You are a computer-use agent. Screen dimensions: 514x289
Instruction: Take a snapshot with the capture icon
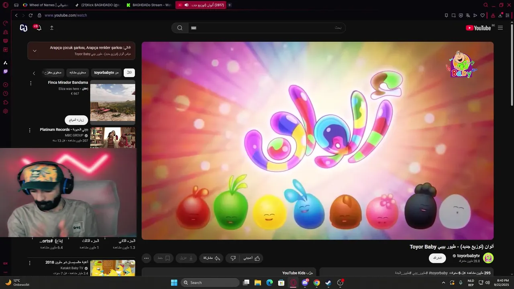pyautogui.click(x=453, y=15)
